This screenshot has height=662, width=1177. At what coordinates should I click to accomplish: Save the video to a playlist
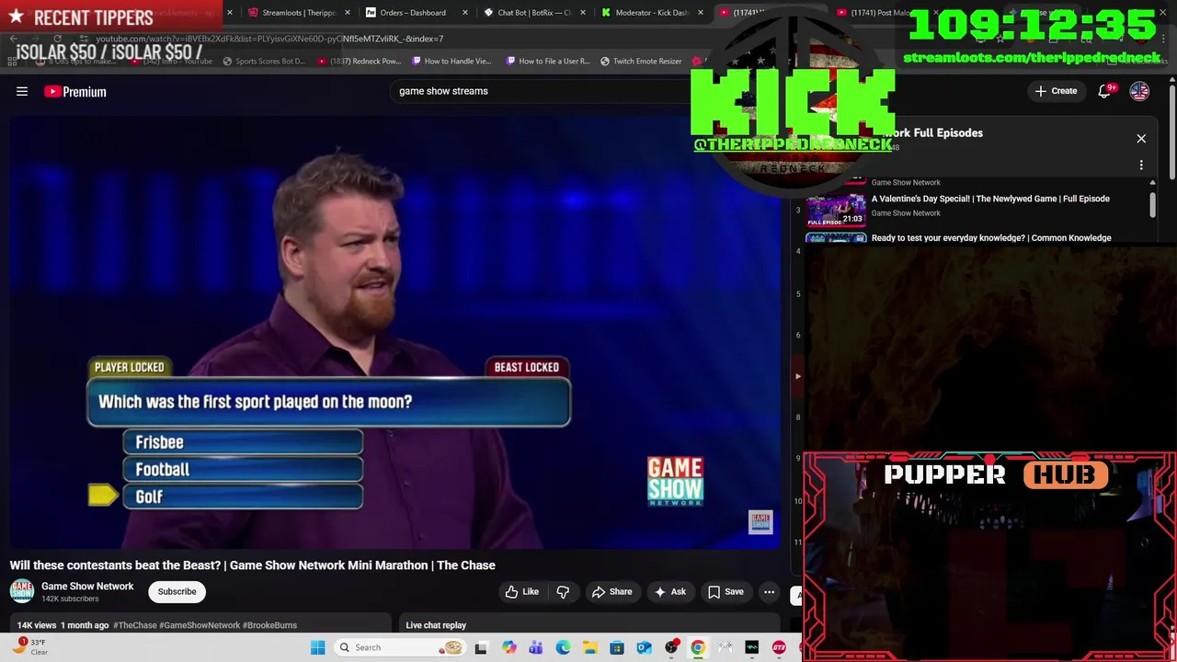tap(726, 592)
